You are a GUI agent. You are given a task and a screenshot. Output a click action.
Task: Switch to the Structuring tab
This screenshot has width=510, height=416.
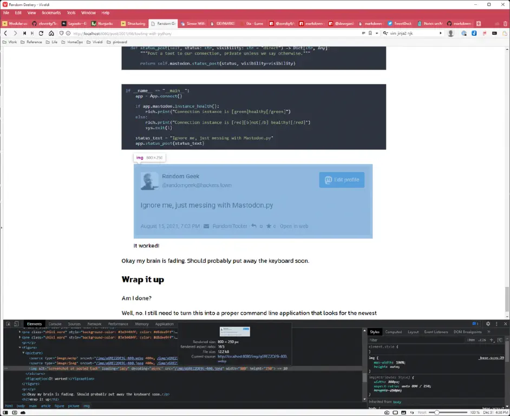click(x=133, y=23)
